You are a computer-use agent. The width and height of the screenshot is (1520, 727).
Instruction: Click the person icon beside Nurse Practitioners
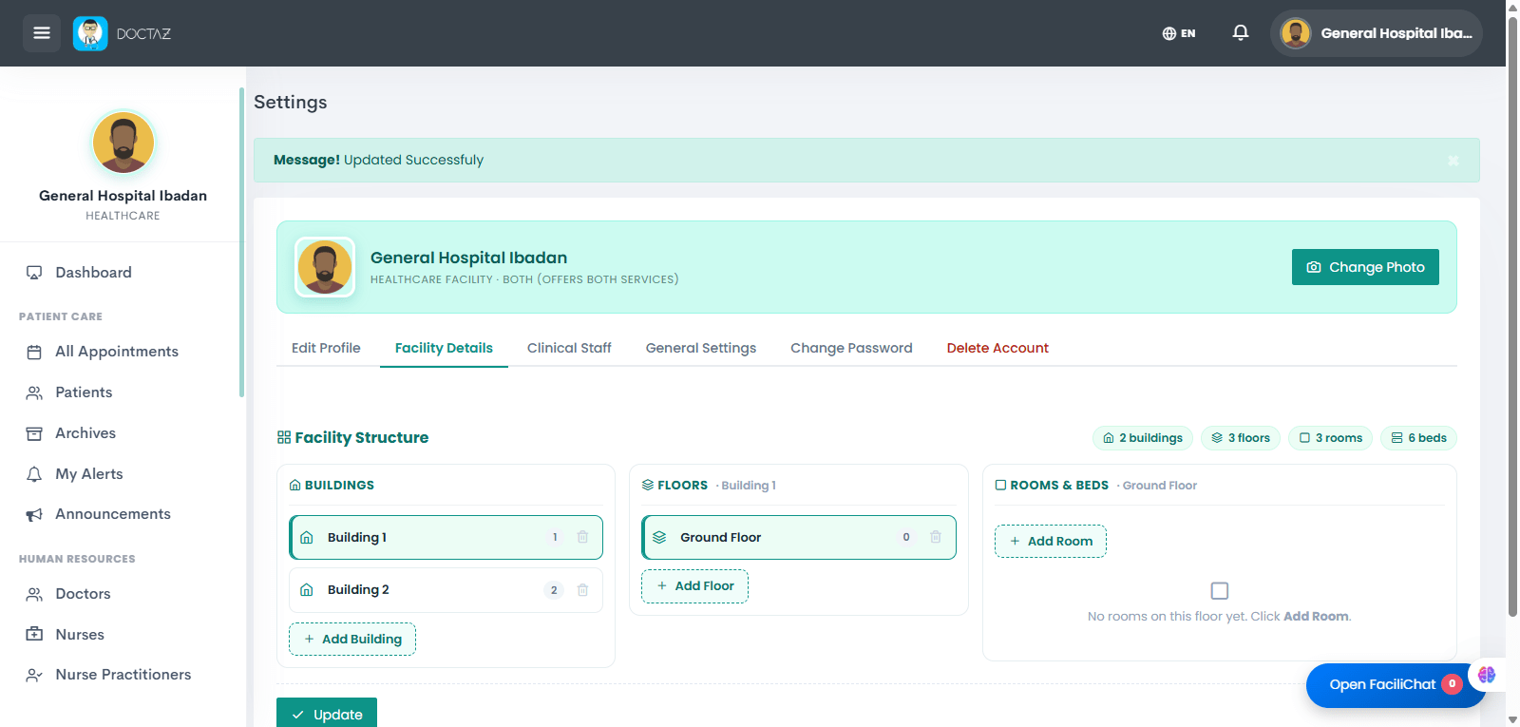point(34,675)
